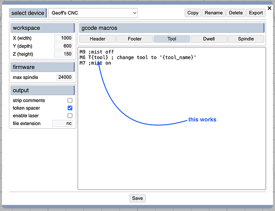Click the Y (depth) input field

click(x=64, y=46)
